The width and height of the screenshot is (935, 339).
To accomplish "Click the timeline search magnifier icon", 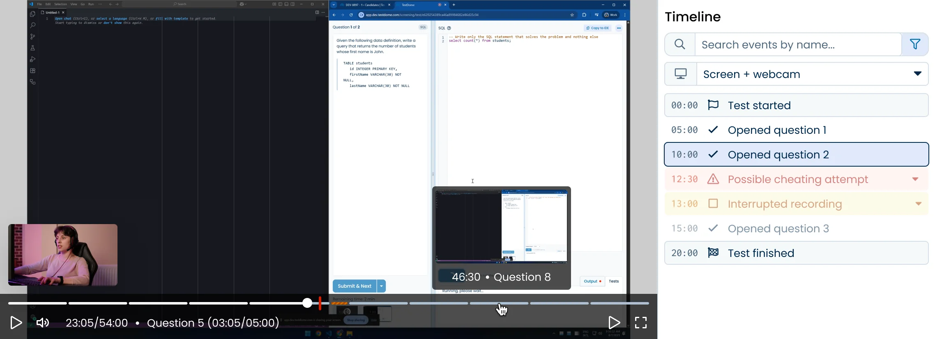I will (680, 44).
